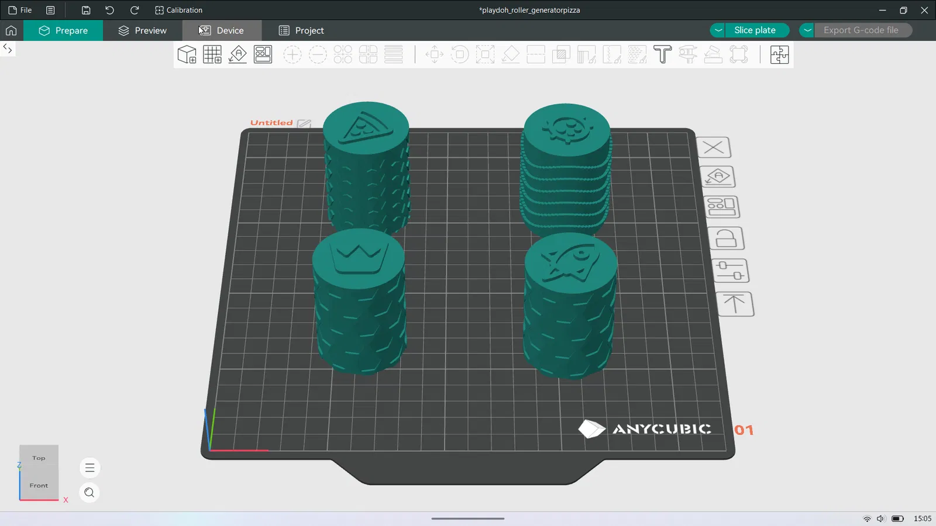The height and width of the screenshot is (526, 936).
Task: Go to the Home page icon
Action: point(11,30)
